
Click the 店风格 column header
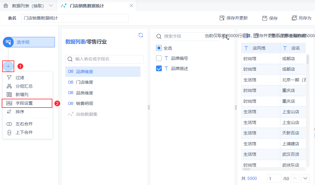click(261, 48)
